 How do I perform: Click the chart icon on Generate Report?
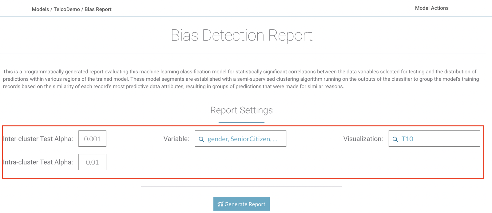click(220, 204)
